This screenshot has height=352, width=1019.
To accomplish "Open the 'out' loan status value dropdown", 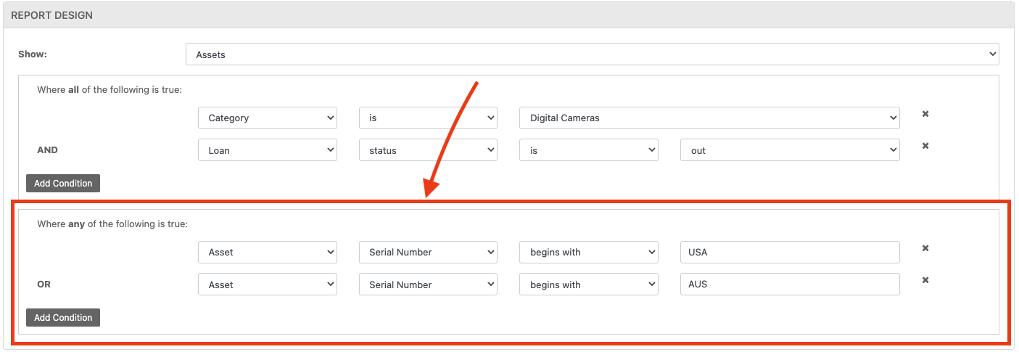I will (x=790, y=150).
